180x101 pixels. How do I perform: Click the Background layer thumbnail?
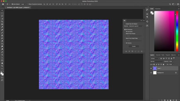click(155, 73)
